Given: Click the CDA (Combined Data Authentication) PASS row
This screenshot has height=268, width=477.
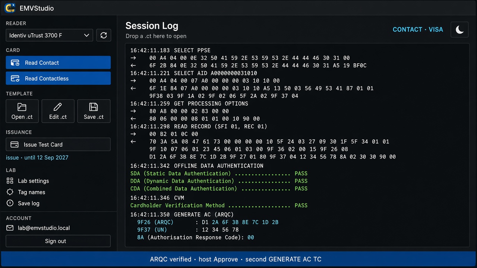Looking at the screenshot, I should point(219,188).
